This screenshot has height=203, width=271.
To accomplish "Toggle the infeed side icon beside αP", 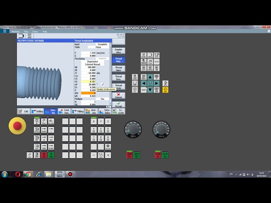I will pos(102,85).
